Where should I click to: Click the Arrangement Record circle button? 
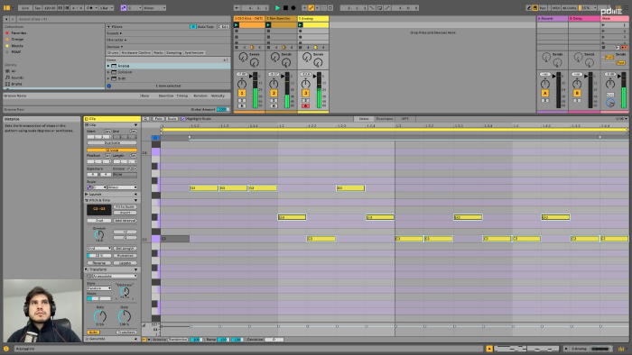click(293, 7)
